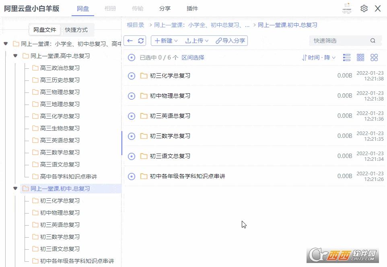Click folder icon of 初三化学总复习 in file list
Screen dimensions: 387x267
pos(144,76)
